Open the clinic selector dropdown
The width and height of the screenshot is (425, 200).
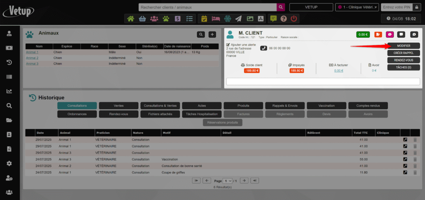point(357,7)
